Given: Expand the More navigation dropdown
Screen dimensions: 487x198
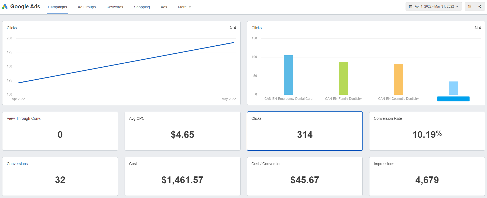Looking at the screenshot, I should 184,7.
